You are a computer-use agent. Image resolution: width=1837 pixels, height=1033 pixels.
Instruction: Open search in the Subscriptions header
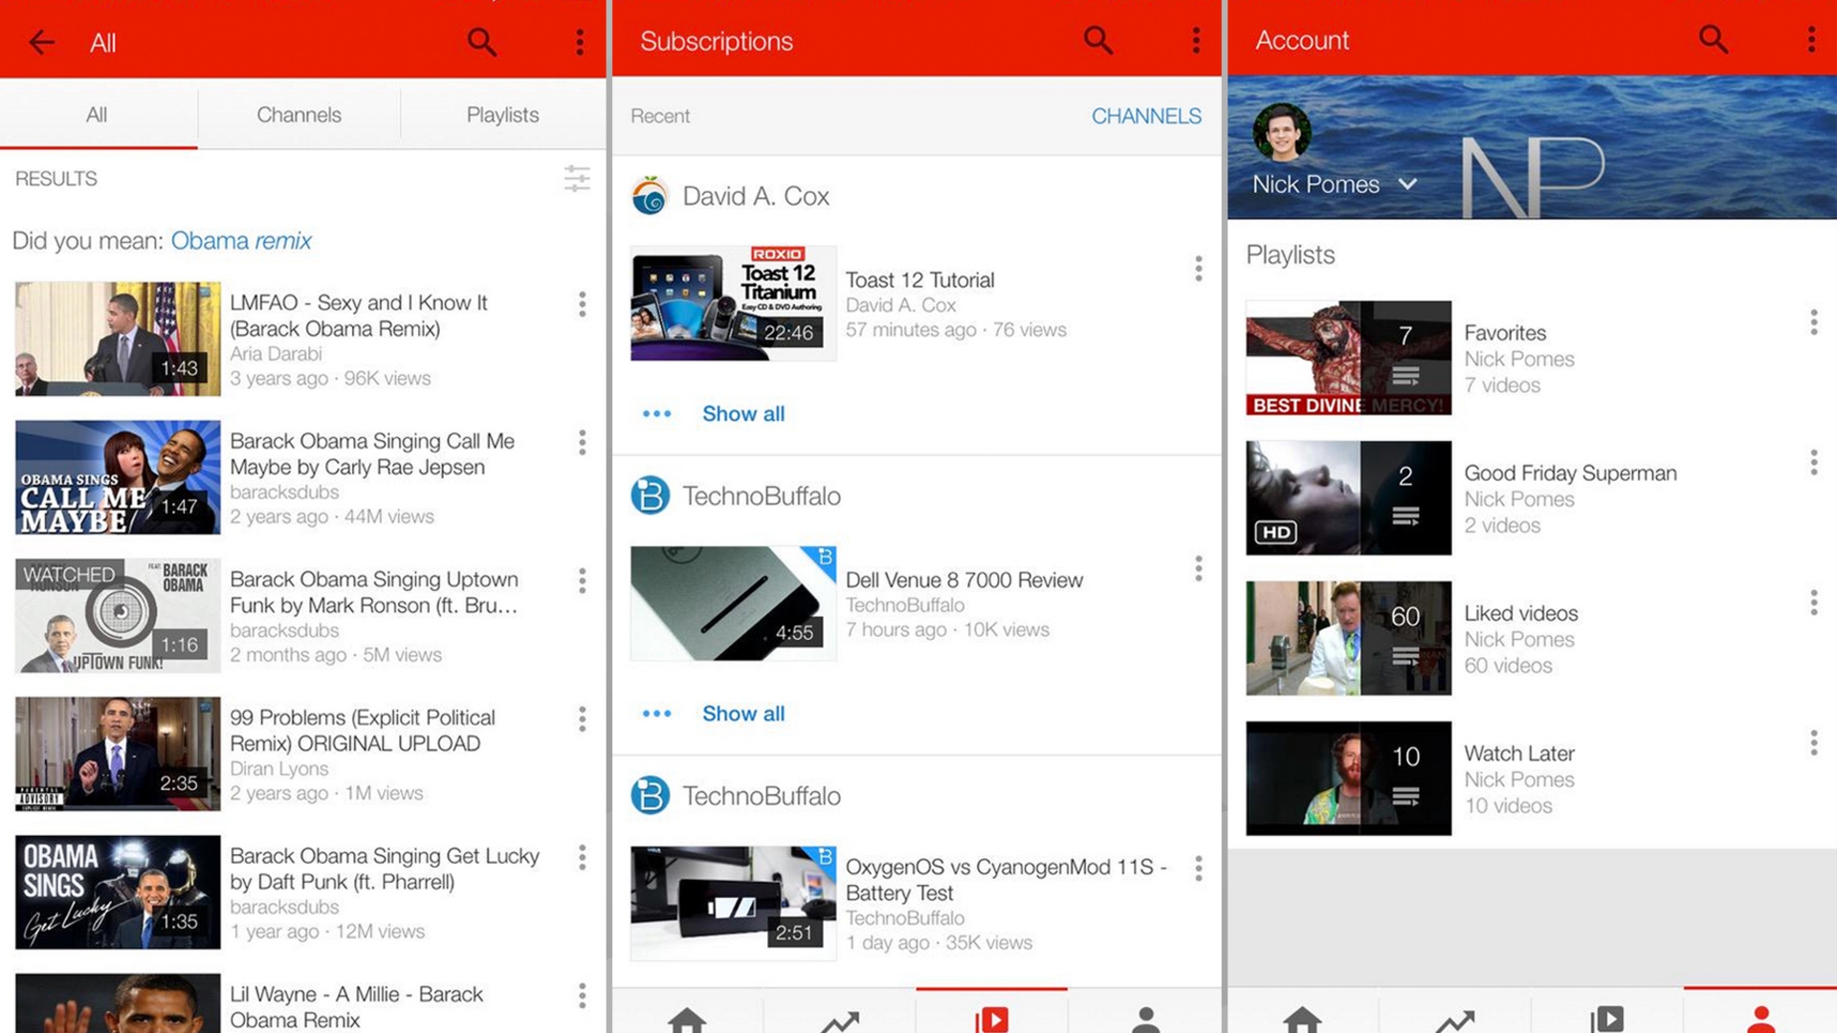[1097, 40]
